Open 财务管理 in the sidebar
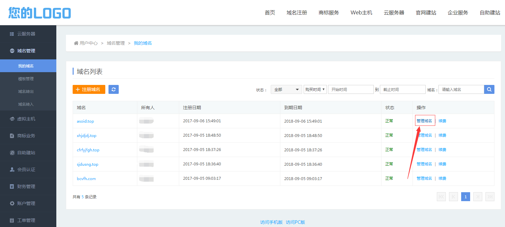The height and width of the screenshot is (227, 505). point(26,186)
